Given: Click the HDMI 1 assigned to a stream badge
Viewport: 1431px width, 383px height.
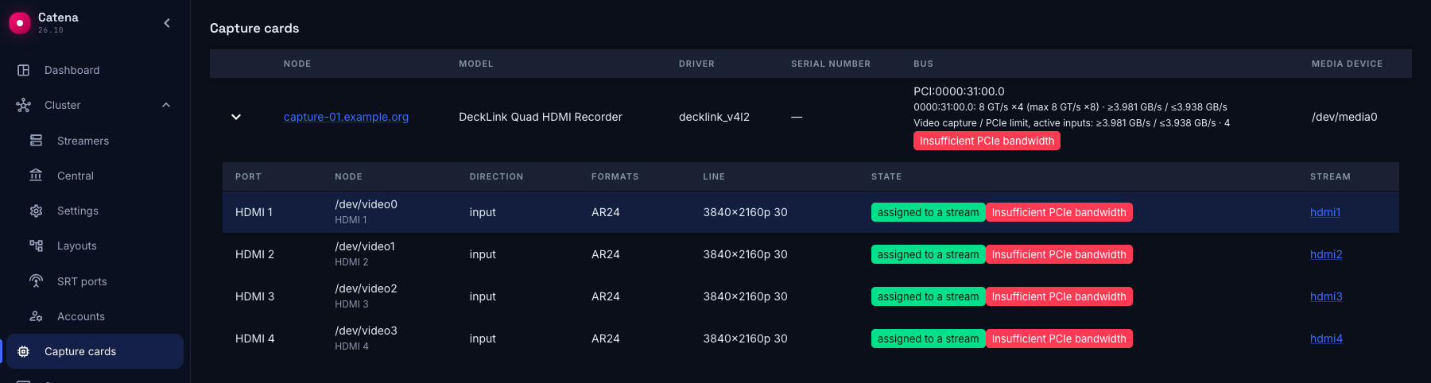Looking at the screenshot, I should coord(928,212).
